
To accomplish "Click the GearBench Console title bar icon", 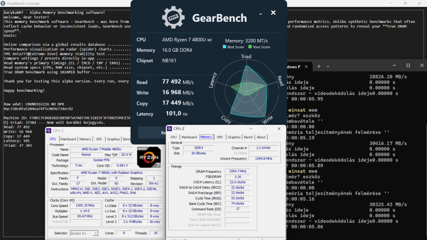I will coord(3,3).
